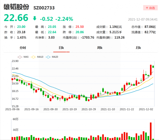
Task: Click x-axis date label 2021-11-10
Action: pos(108,109)
